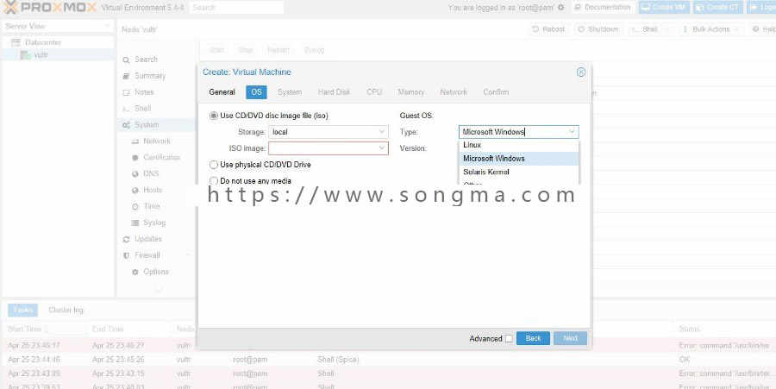The image size is (776, 389).
Task: Click the Reboot button
Action: coord(548,29)
